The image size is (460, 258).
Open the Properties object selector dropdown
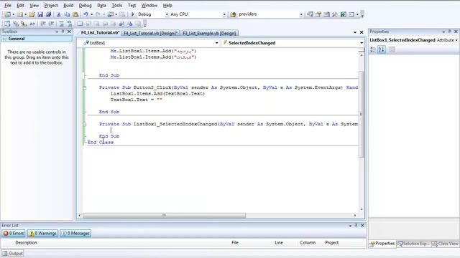[x=457, y=40]
